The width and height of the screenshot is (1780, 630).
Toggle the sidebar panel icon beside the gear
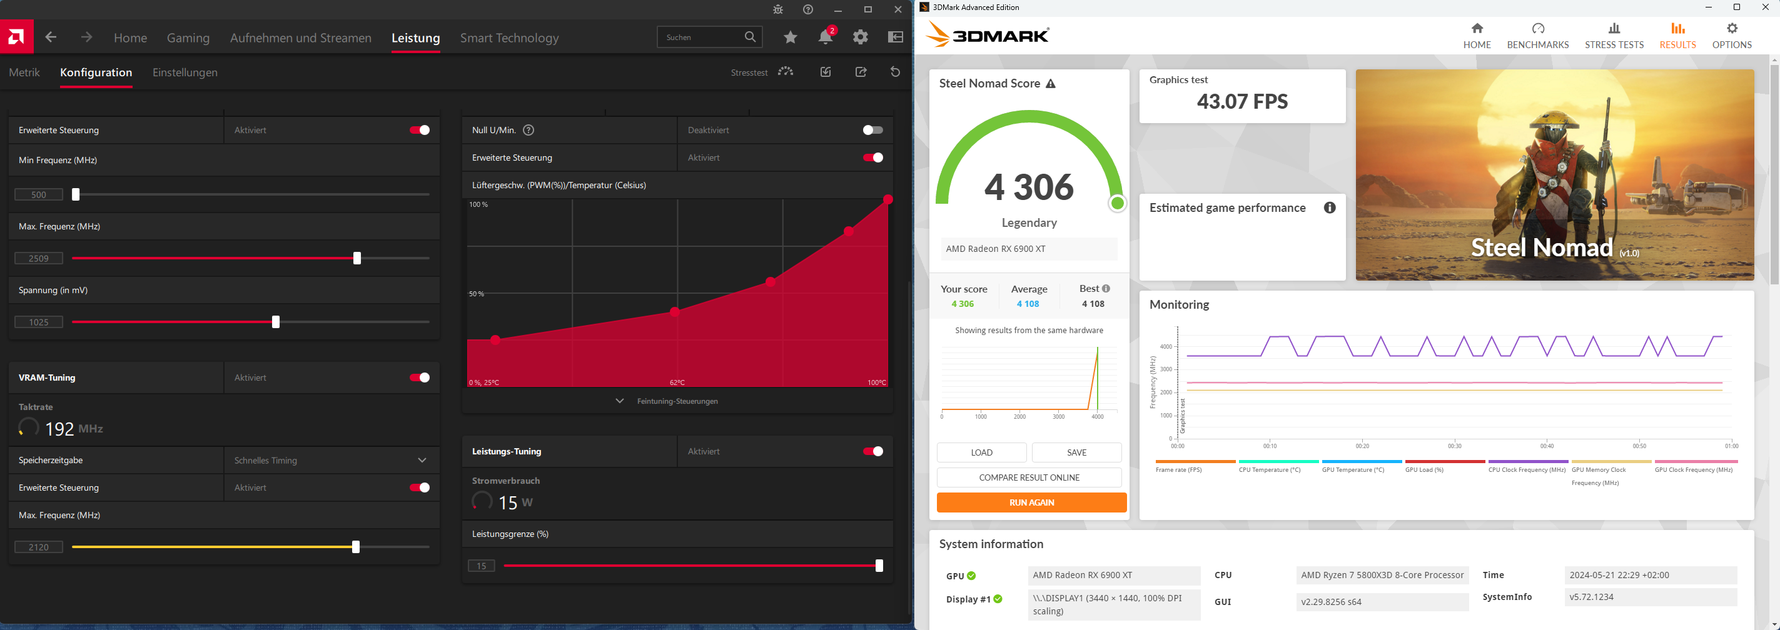click(x=896, y=37)
